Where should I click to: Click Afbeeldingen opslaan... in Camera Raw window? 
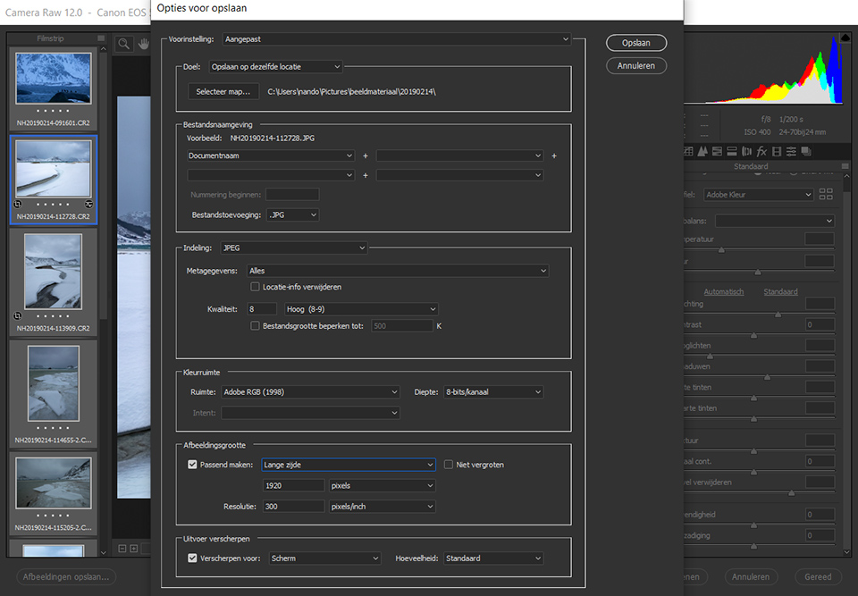(x=66, y=576)
